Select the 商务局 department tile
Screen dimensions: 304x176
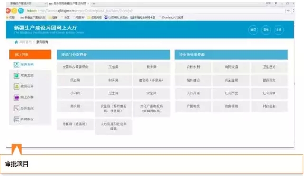coord(75,106)
